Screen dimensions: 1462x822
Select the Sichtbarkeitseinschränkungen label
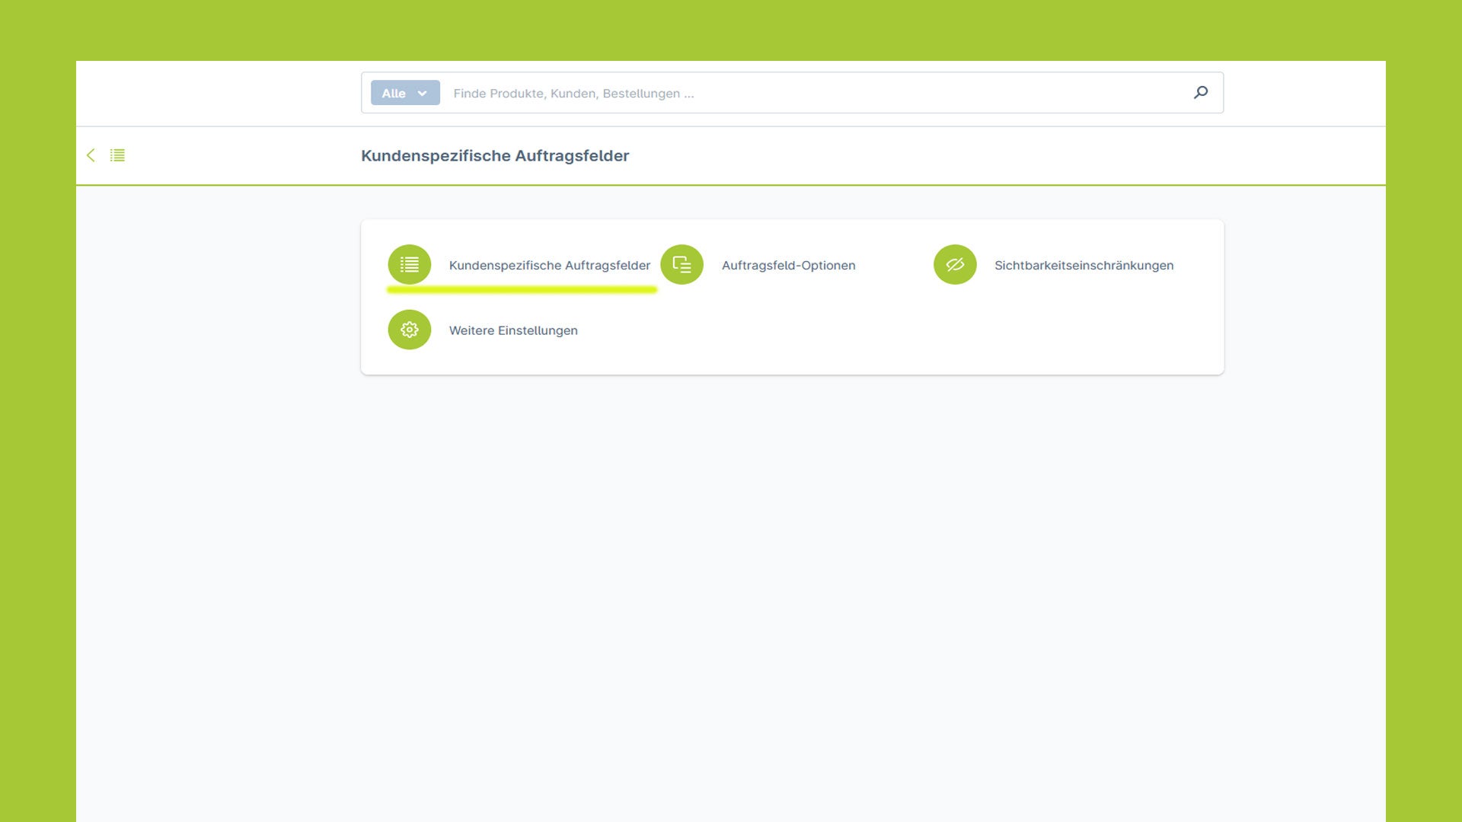(x=1084, y=265)
